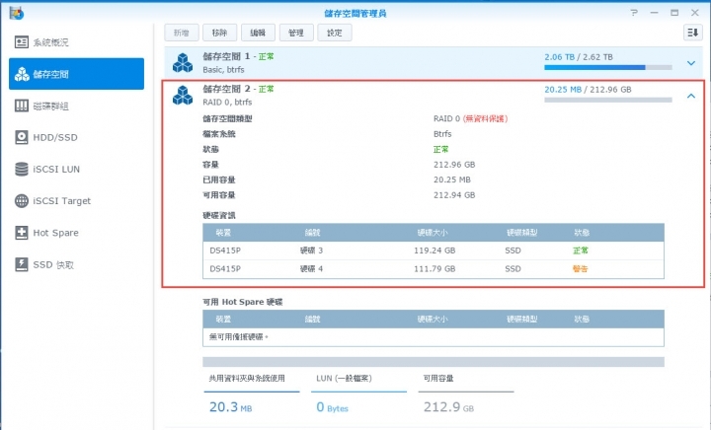Screen dimensions: 711x430
Task: Click the 111.79 GB disk size cell
Action: point(434,269)
